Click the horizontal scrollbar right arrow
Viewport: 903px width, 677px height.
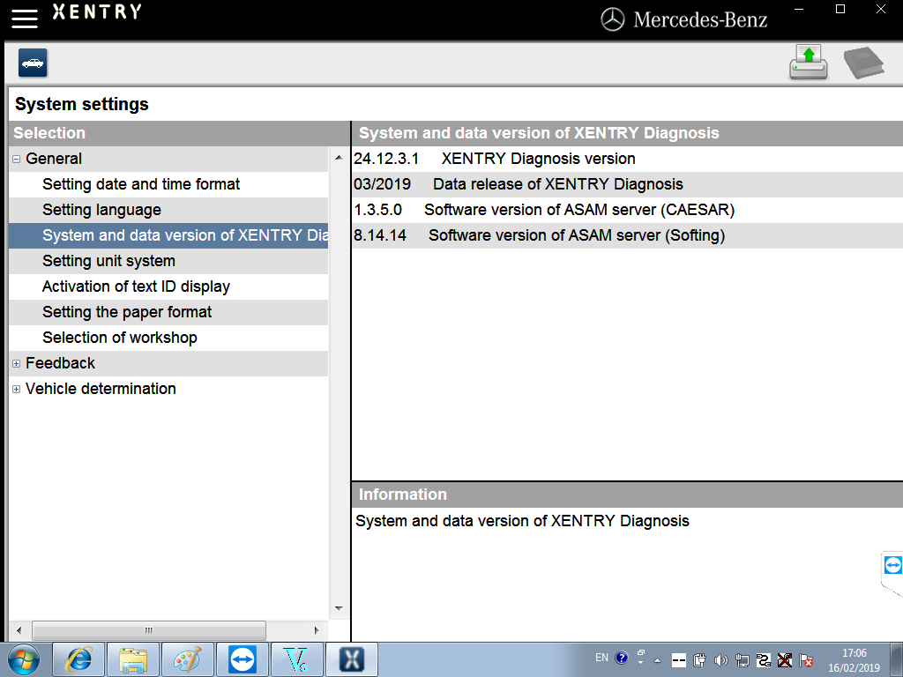point(317,630)
